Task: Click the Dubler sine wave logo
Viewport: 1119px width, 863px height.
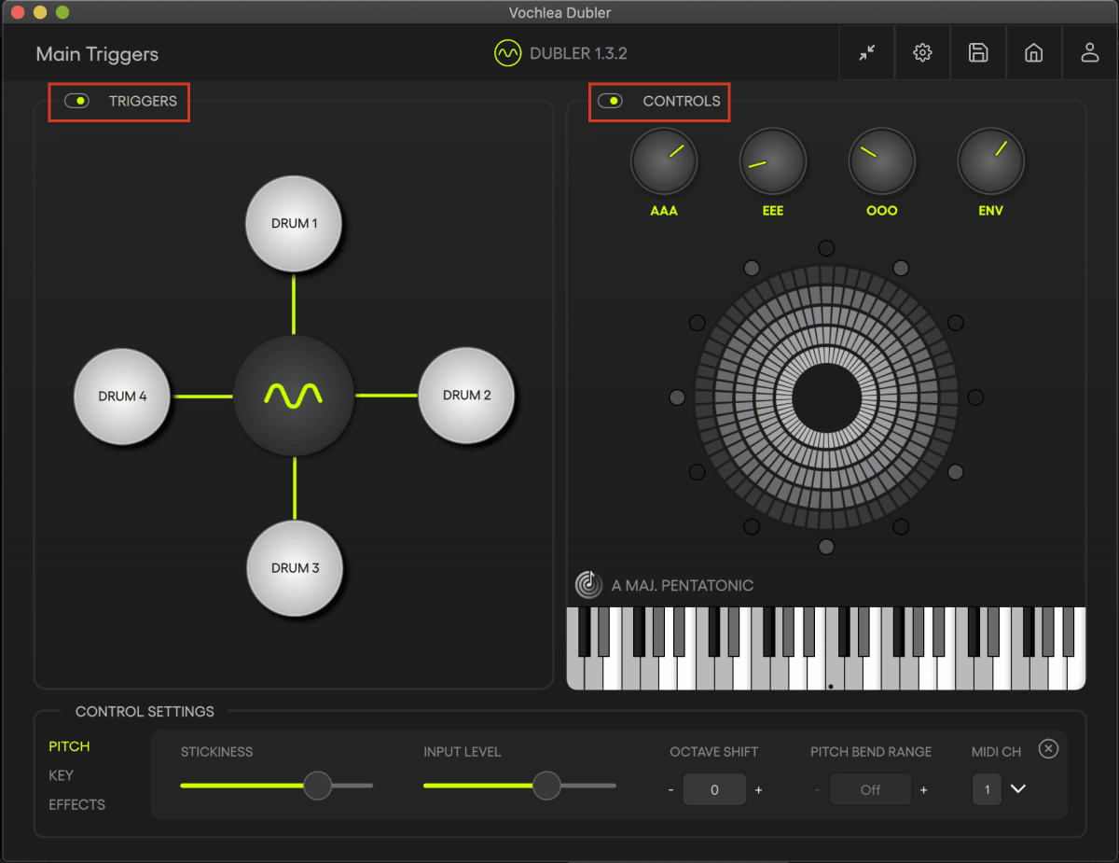Action: click(507, 53)
